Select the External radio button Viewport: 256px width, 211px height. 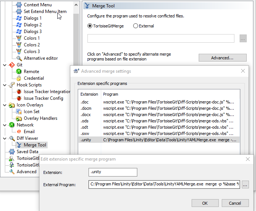point(135,26)
